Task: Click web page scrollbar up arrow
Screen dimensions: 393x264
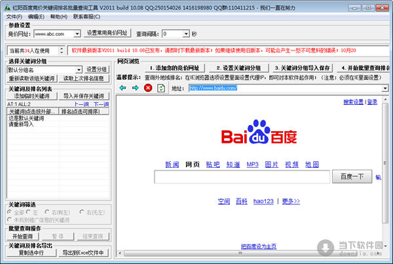Action: tap(386, 100)
